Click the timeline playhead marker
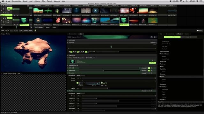The height and width of the screenshot is (114, 204). [x=111, y=47]
